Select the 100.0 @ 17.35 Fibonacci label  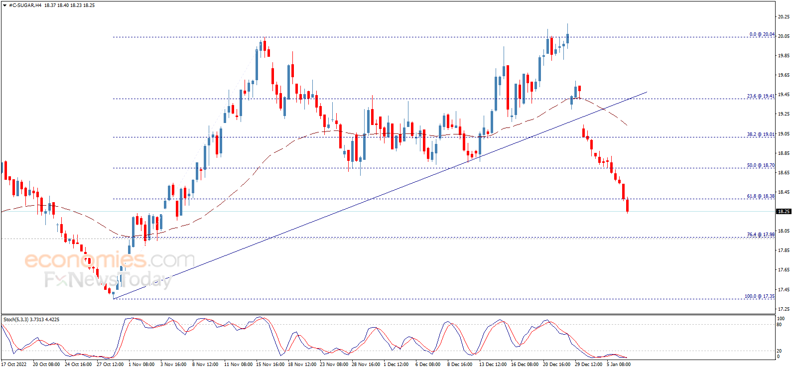pos(759,296)
